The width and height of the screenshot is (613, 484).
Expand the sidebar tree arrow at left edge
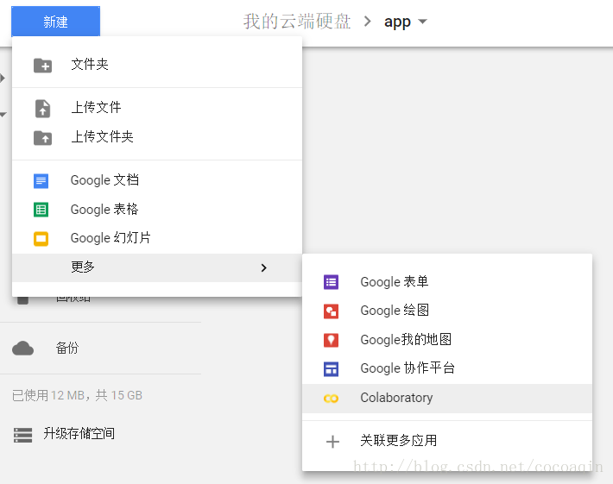coord(3,79)
